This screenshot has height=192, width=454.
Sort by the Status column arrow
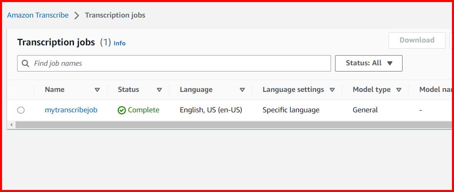click(159, 90)
